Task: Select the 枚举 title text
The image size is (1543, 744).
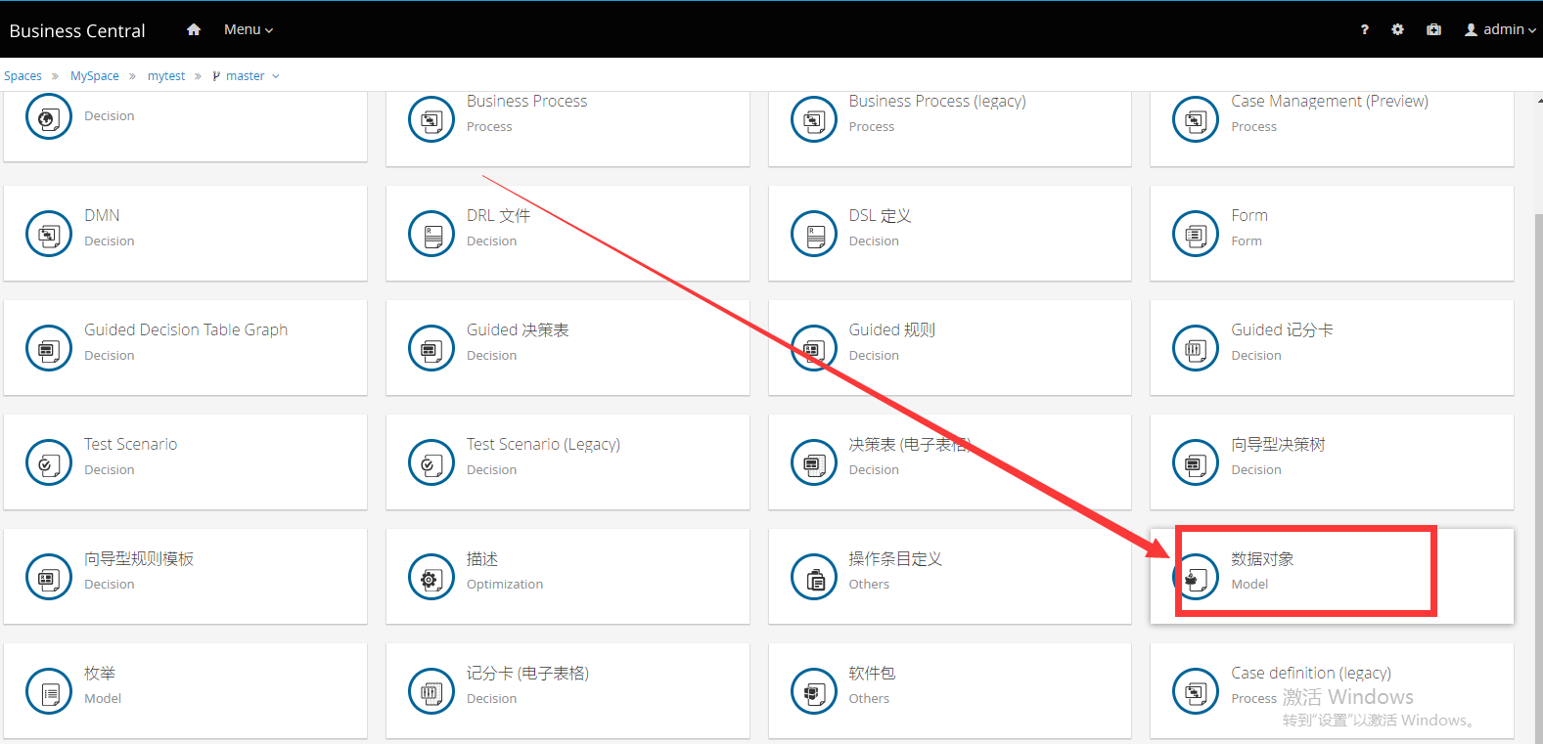Action: click(x=100, y=674)
